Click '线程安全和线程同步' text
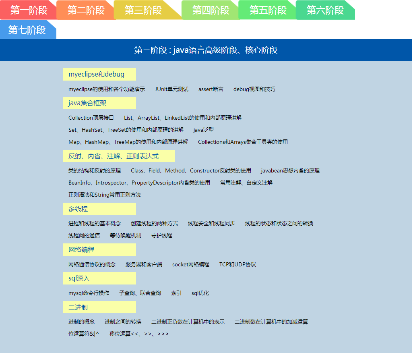Image resolution: width=413 pixels, height=353 pixels. click(211, 223)
